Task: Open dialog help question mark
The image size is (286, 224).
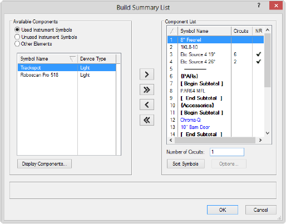Action: (x=259, y=5)
